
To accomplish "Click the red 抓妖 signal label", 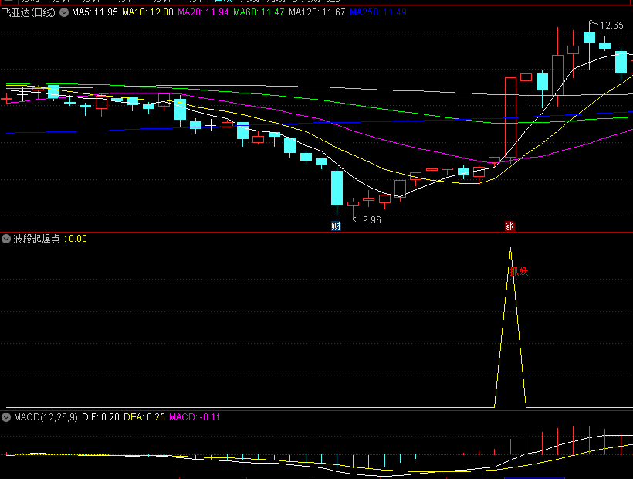I will tap(520, 271).
